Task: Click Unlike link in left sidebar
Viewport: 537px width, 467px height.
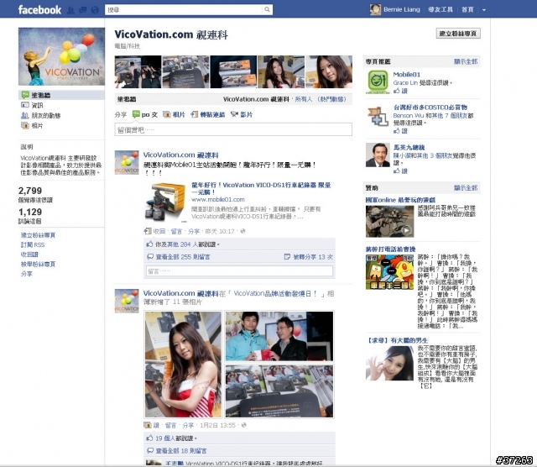Action: pyautogui.click(x=29, y=254)
